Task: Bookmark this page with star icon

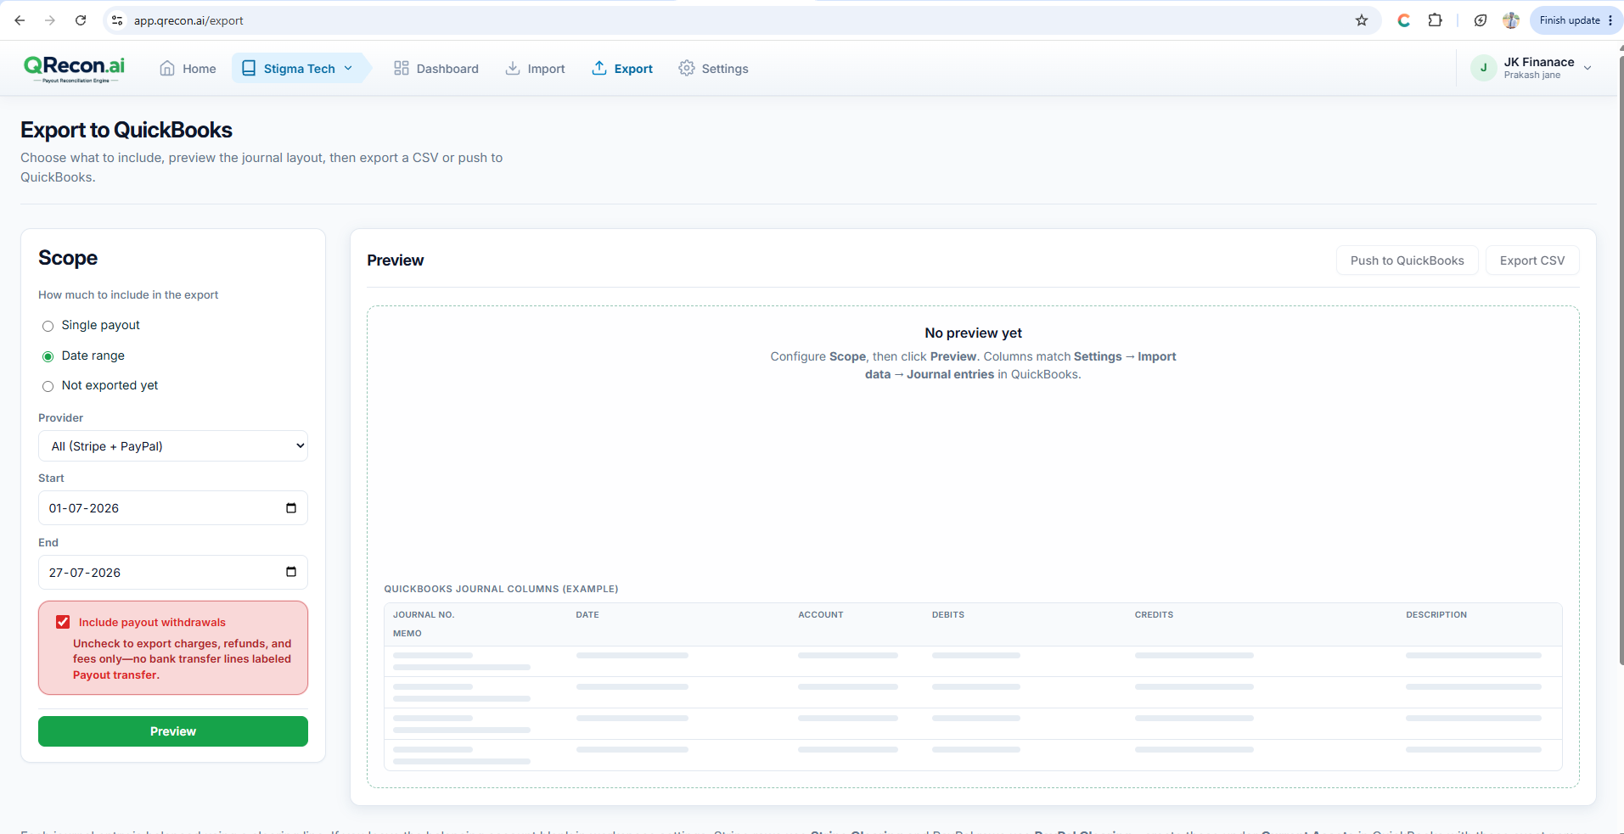Action: click(x=1362, y=20)
